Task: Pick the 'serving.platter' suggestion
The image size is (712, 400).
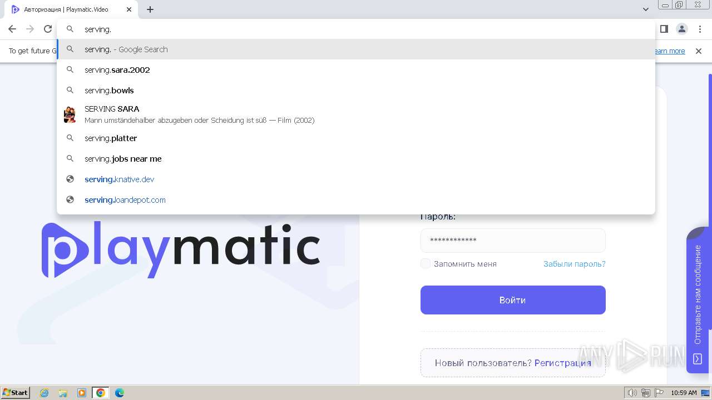Action: coord(356,138)
